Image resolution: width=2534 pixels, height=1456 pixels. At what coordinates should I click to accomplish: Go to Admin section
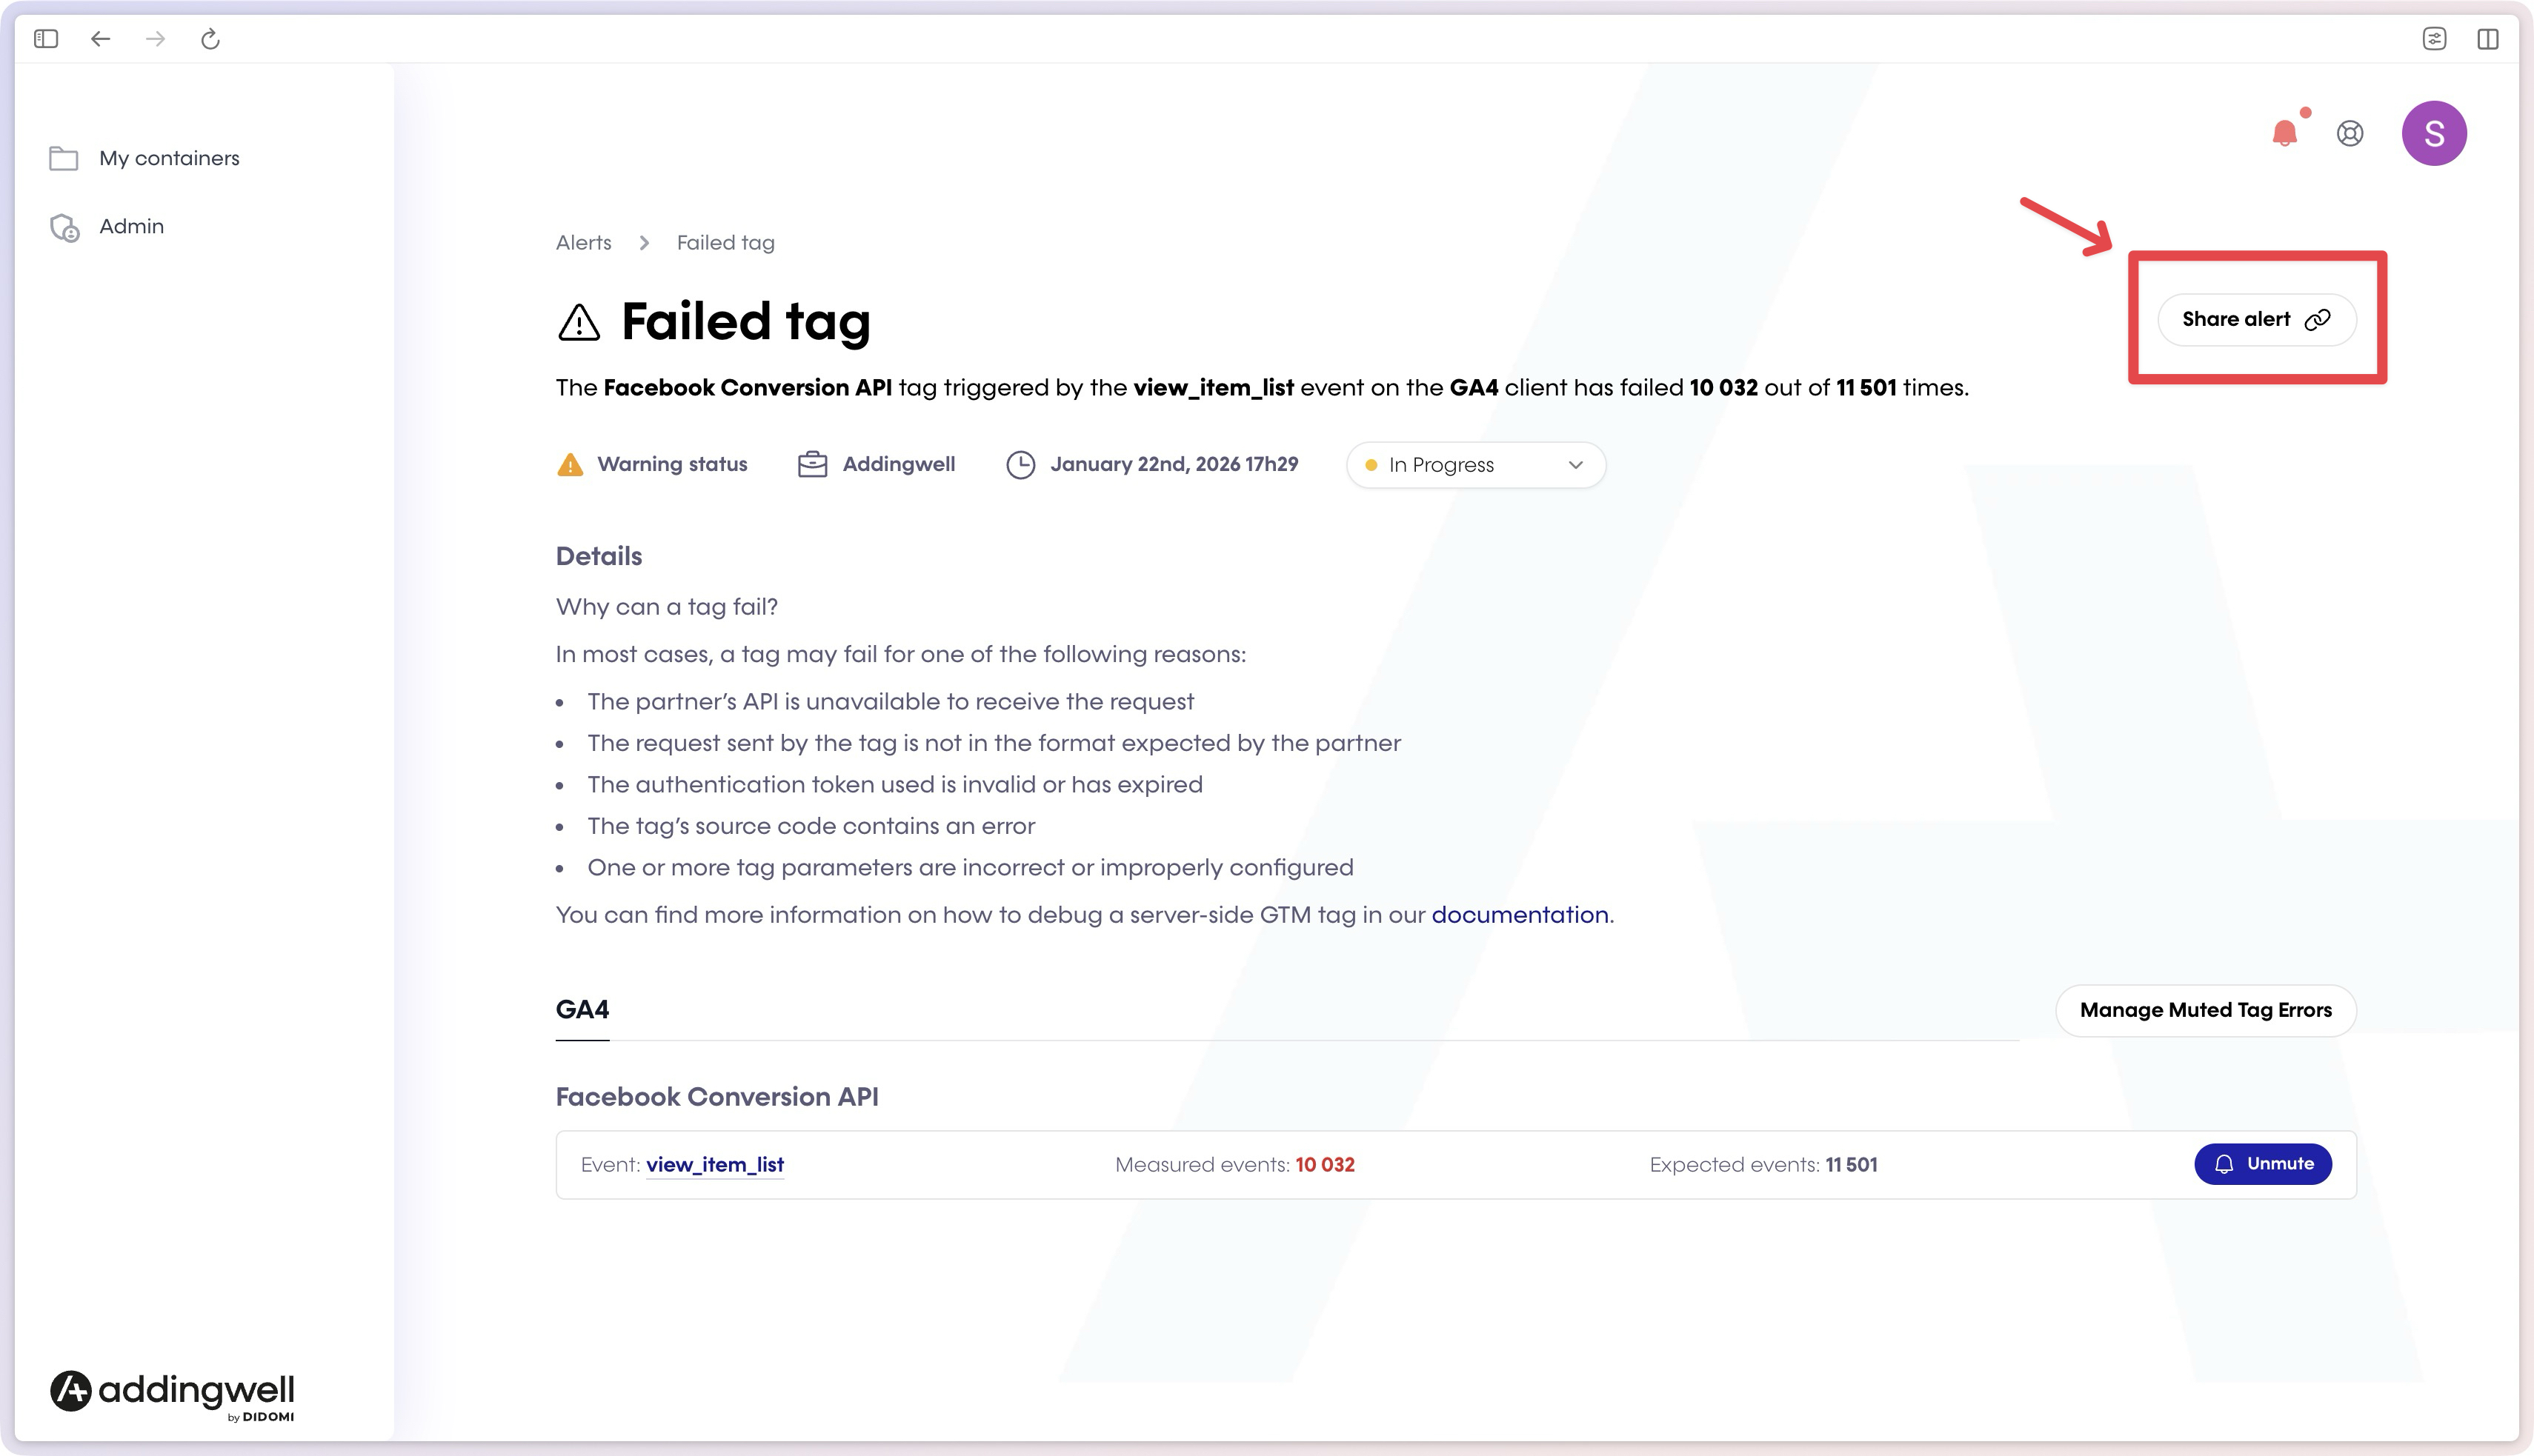[131, 226]
